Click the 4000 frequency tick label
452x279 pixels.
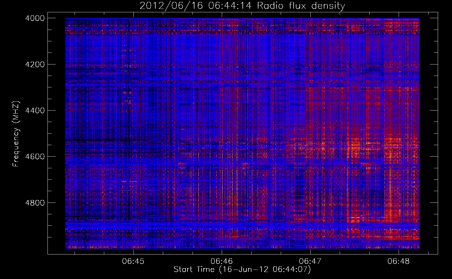coord(35,18)
